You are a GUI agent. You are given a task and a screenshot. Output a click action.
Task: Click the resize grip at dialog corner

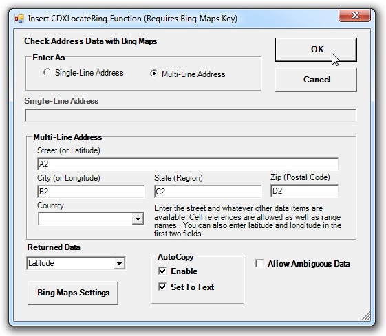pyautogui.click(x=366, y=316)
